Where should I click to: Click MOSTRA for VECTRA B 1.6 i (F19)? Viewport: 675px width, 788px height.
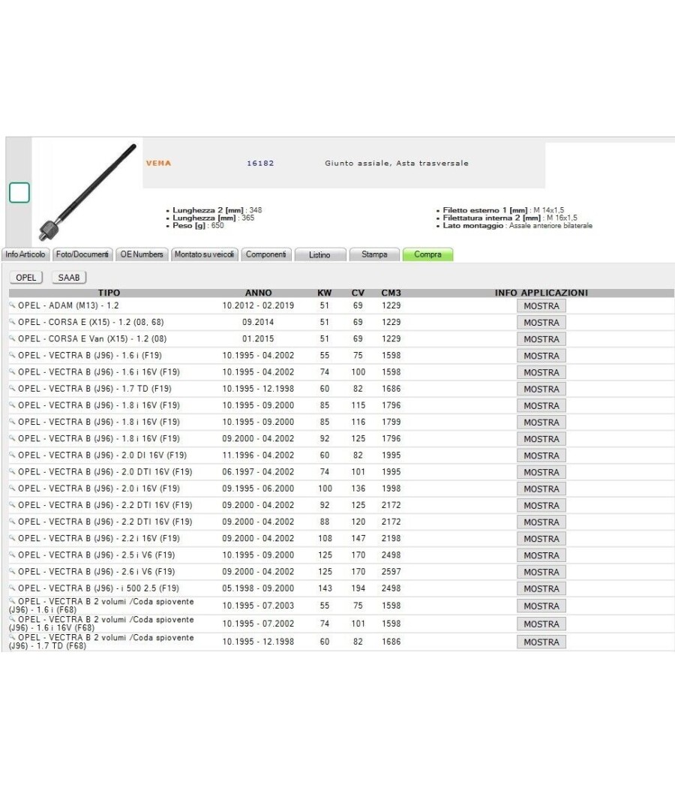tap(541, 356)
